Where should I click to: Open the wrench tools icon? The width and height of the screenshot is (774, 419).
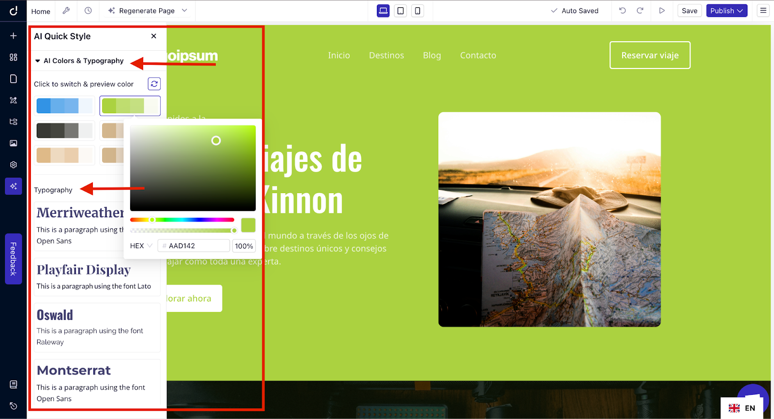pos(66,11)
